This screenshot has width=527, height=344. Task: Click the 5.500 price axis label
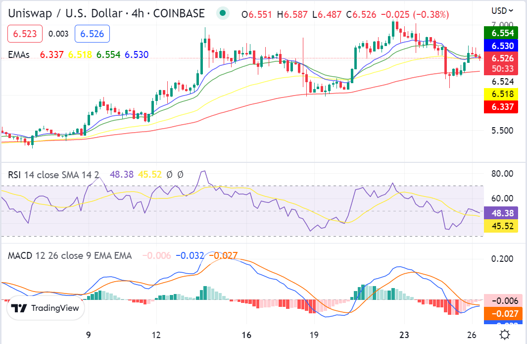tap(502, 131)
